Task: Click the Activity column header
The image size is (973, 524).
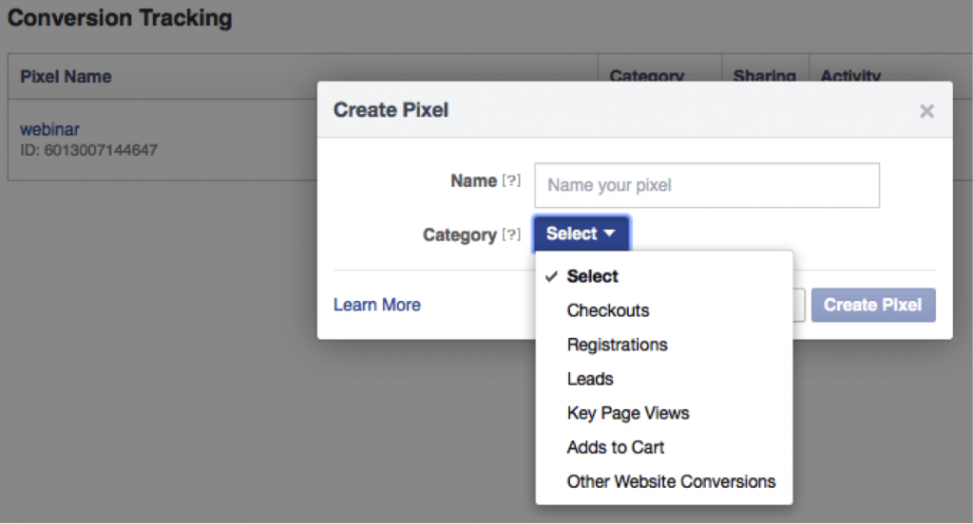Action: [x=850, y=76]
